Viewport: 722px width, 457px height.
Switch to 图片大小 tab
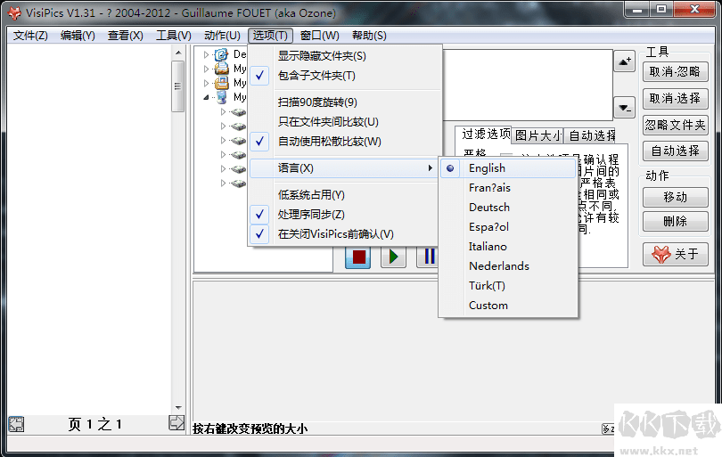pos(537,135)
